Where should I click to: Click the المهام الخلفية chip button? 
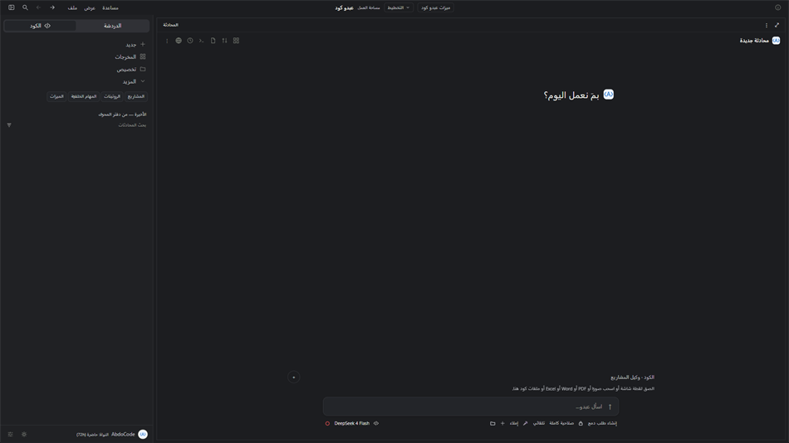click(x=84, y=96)
